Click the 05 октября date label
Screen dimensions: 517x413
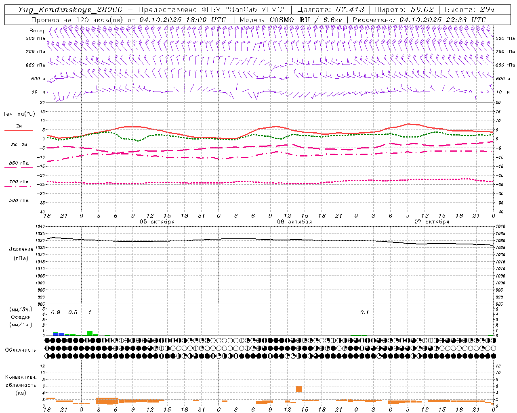(157, 221)
